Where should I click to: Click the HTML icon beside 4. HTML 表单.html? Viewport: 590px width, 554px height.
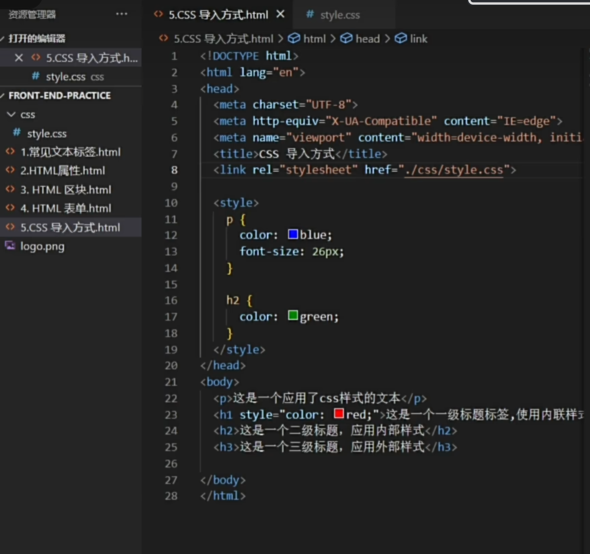[x=10, y=208]
